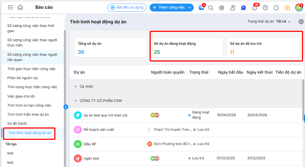Collapse the CÔNG TY CỔ PHẦN CSM group
This screenshot has width=305, height=167.
[76, 101]
